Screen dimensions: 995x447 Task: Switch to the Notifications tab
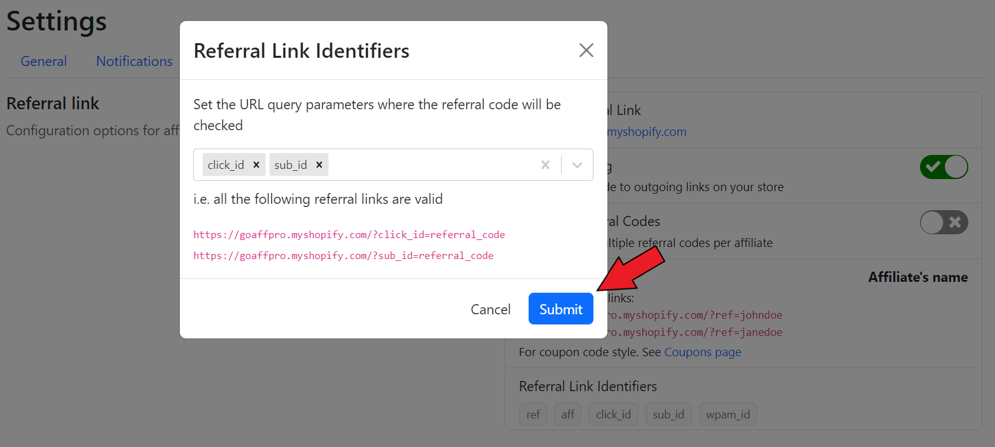[x=134, y=62]
